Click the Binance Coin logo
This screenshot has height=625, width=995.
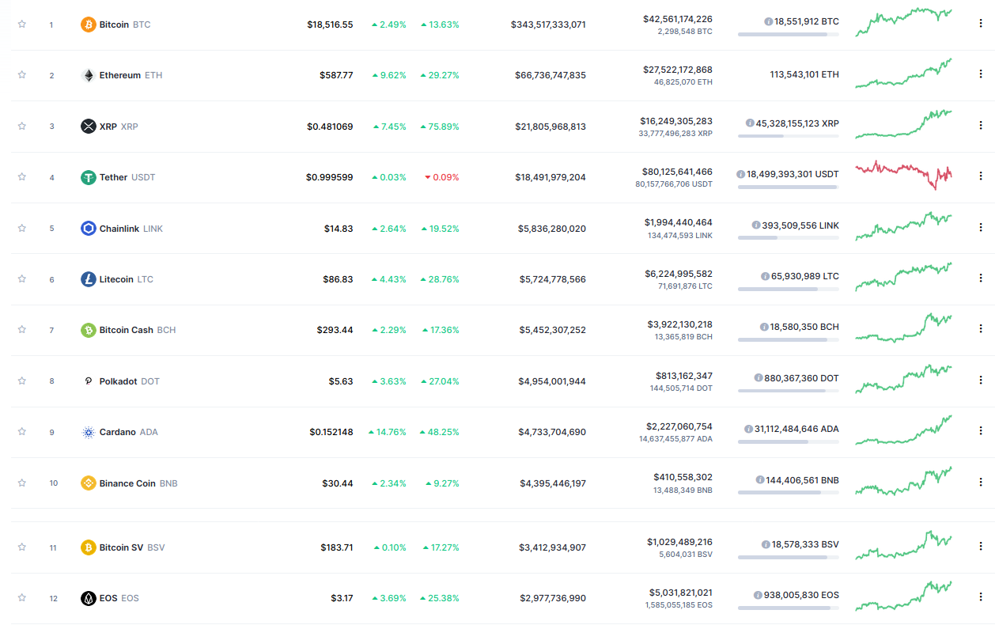89,483
